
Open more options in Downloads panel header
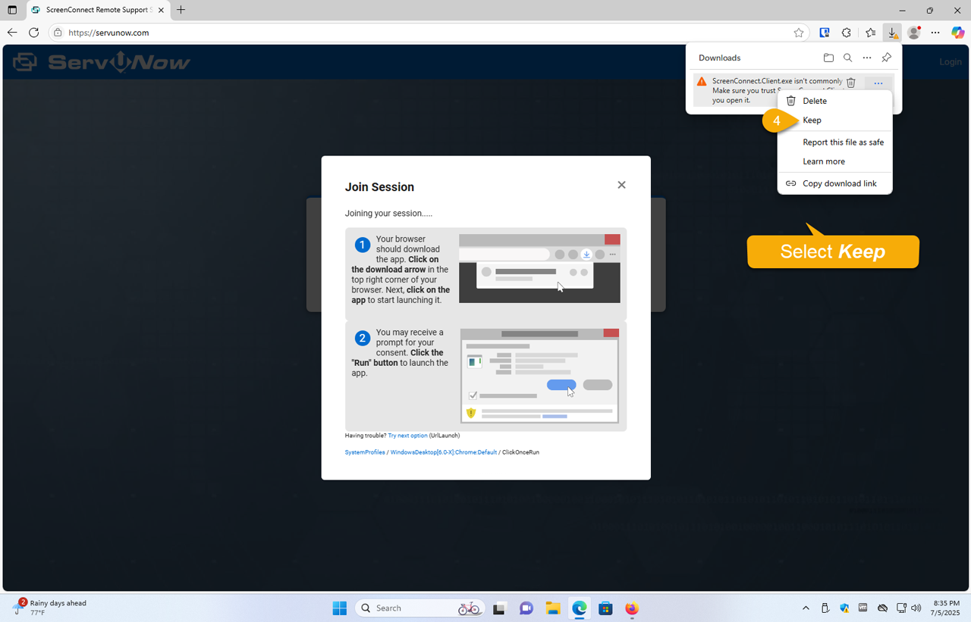click(867, 58)
